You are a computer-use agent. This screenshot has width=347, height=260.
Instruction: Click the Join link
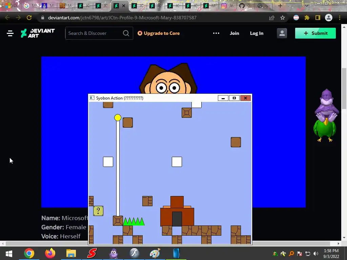(x=234, y=33)
